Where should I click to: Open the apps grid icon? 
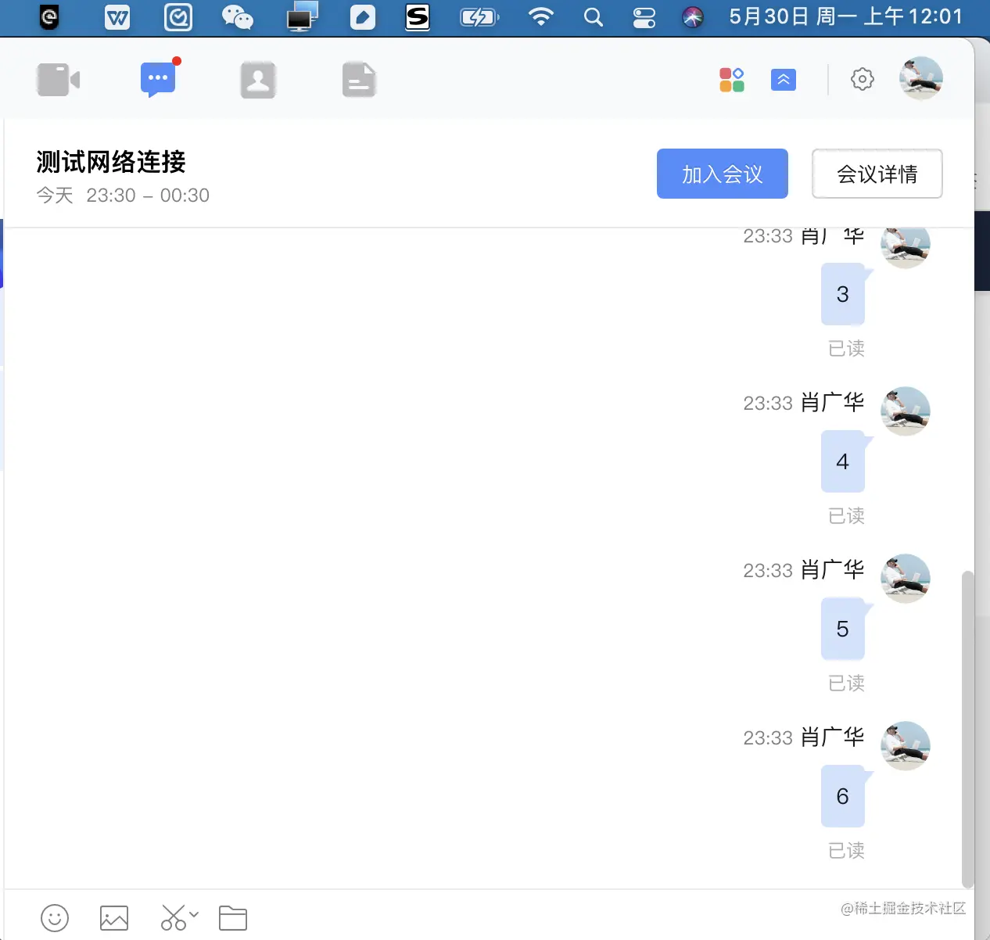point(732,79)
